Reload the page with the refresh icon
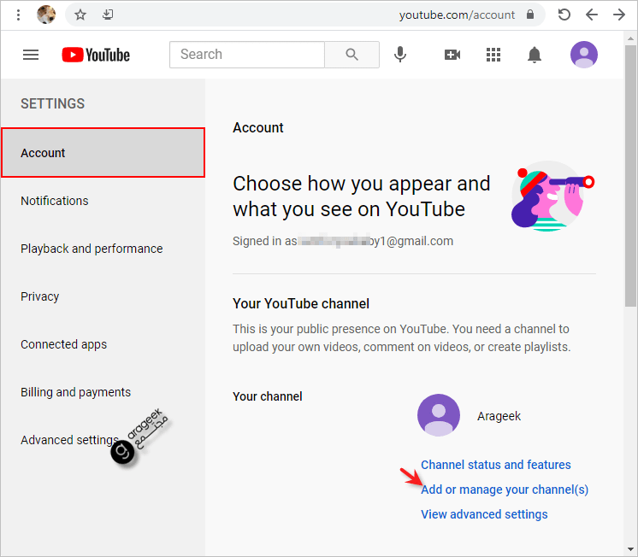This screenshot has height=557, width=638. pos(564,15)
